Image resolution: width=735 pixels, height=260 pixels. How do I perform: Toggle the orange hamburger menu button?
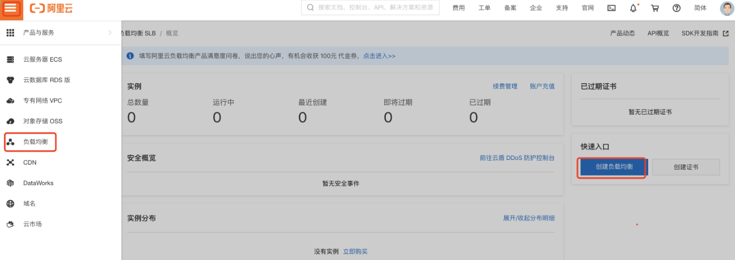(12, 9)
